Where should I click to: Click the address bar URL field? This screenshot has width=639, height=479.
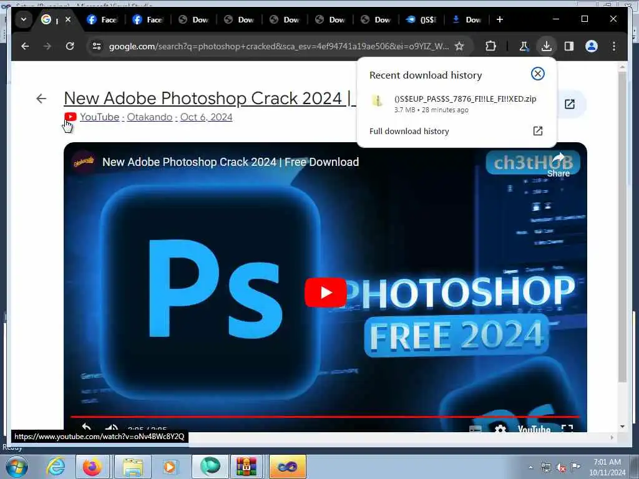tap(279, 46)
